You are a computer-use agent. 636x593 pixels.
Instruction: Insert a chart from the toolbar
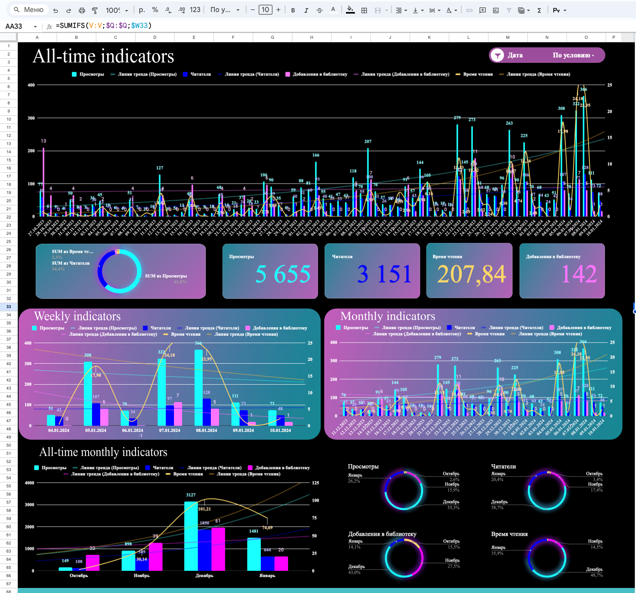[x=496, y=10]
